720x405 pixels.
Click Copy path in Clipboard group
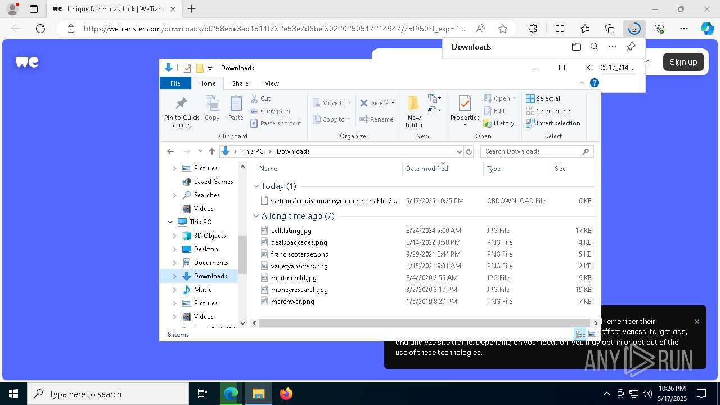point(270,111)
